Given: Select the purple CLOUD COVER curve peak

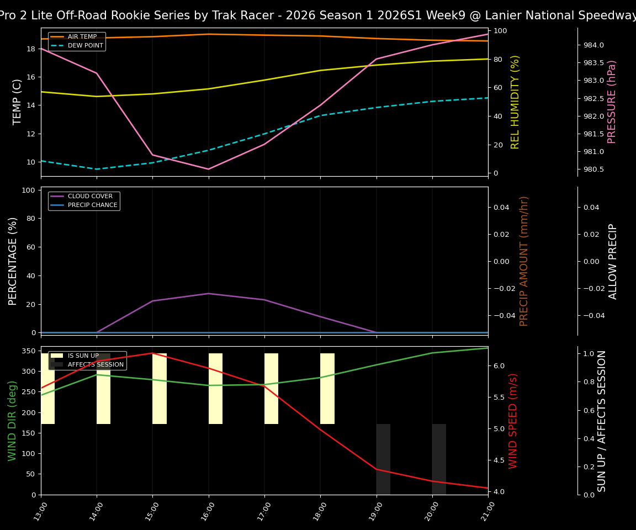Looking at the screenshot, I should click(x=208, y=294).
